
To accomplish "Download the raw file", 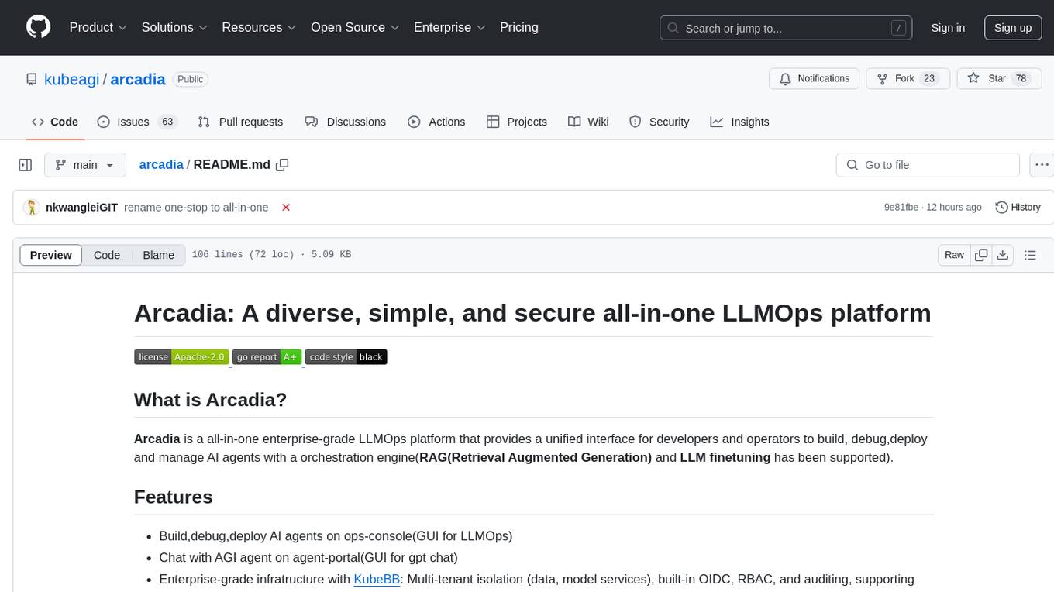I will (1003, 255).
